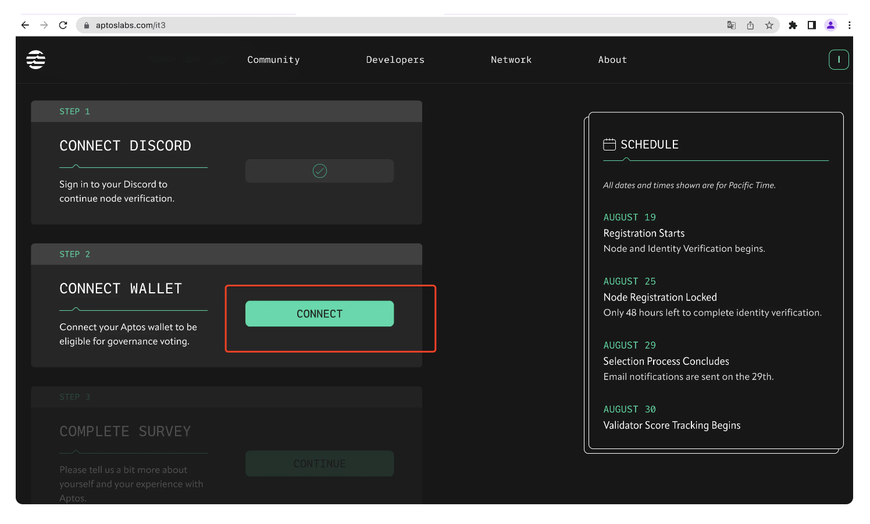Open the browser profile avatar

pyautogui.click(x=831, y=25)
